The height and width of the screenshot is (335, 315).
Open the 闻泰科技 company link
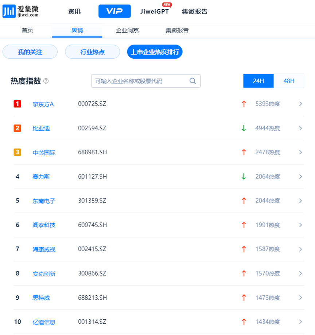click(44, 225)
